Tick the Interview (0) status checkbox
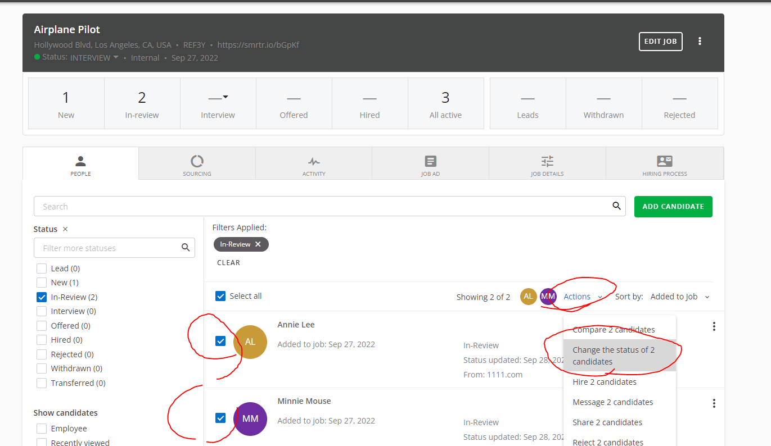Screen dimensions: 771x446 click(x=41, y=311)
